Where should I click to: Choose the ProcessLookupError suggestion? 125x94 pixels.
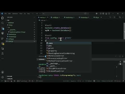coord(69,58)
